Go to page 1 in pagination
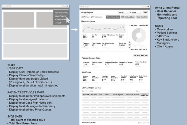 click(143, 123)
